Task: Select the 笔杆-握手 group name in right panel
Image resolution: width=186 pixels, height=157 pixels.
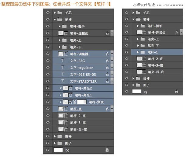Action: click(155, 26)
